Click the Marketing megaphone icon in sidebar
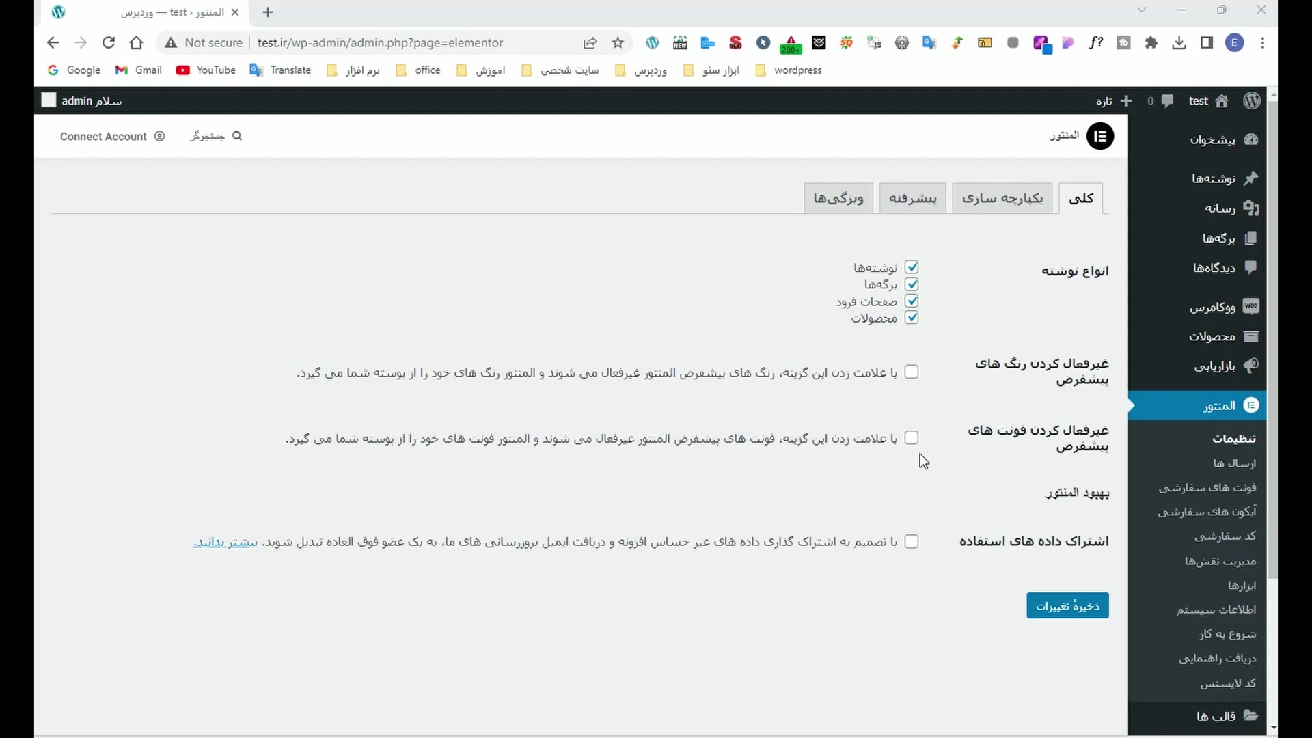The image size is (1312, 738). tap(1250, 366)
